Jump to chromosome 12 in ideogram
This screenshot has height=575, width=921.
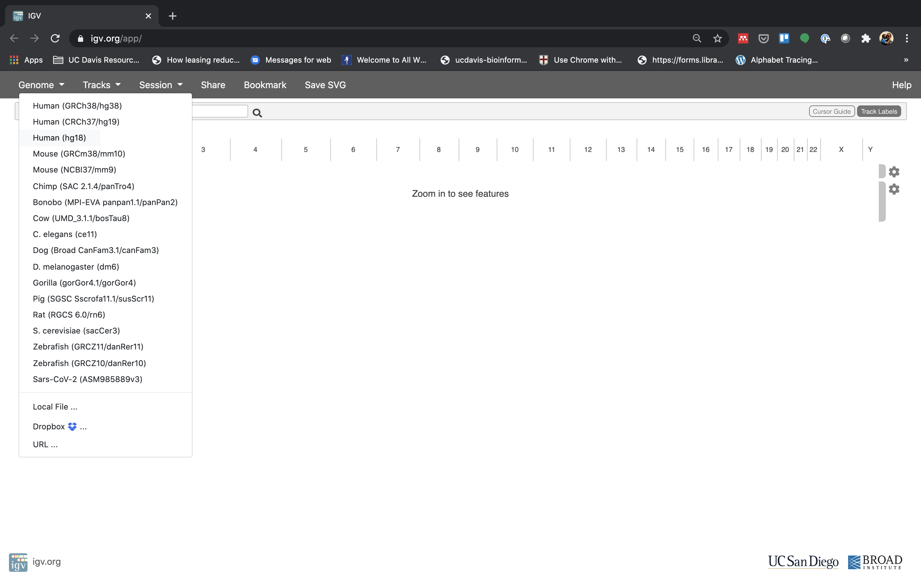[x=588, y=150]
